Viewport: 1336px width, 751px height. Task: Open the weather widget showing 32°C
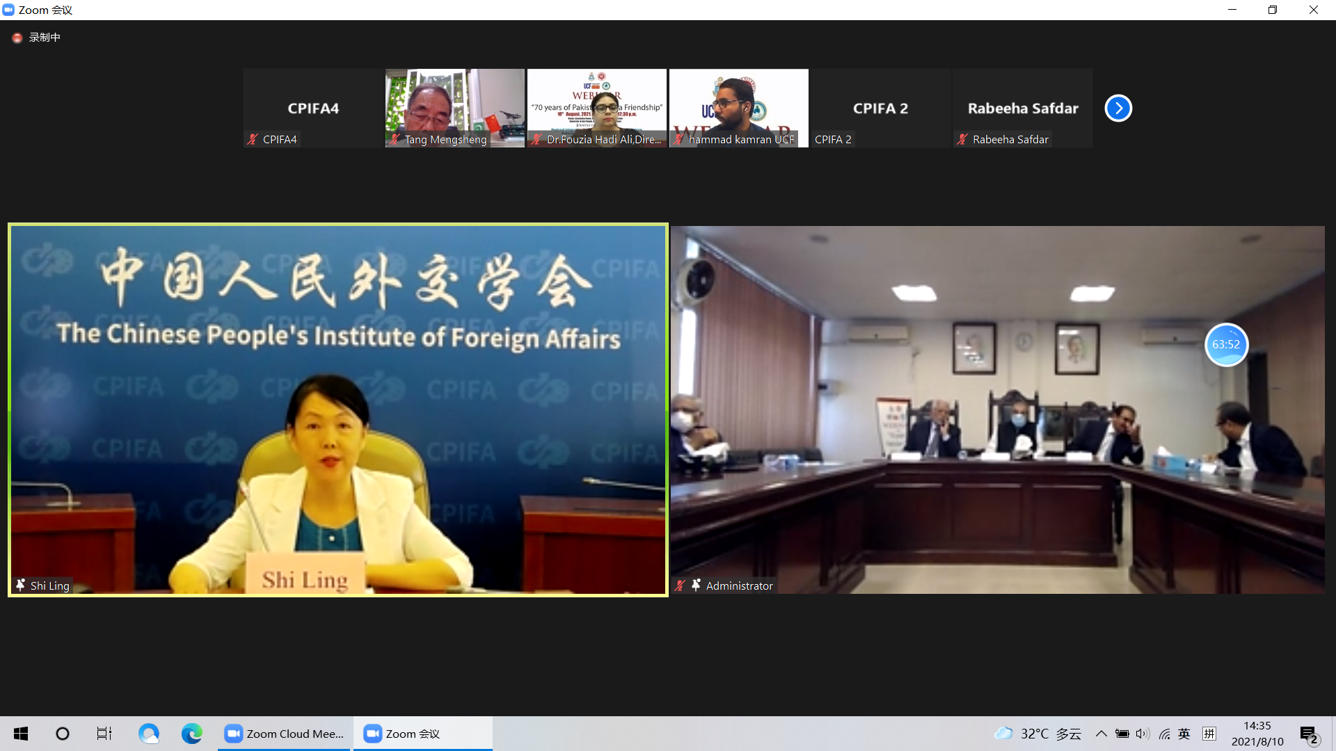[1037, 734]
